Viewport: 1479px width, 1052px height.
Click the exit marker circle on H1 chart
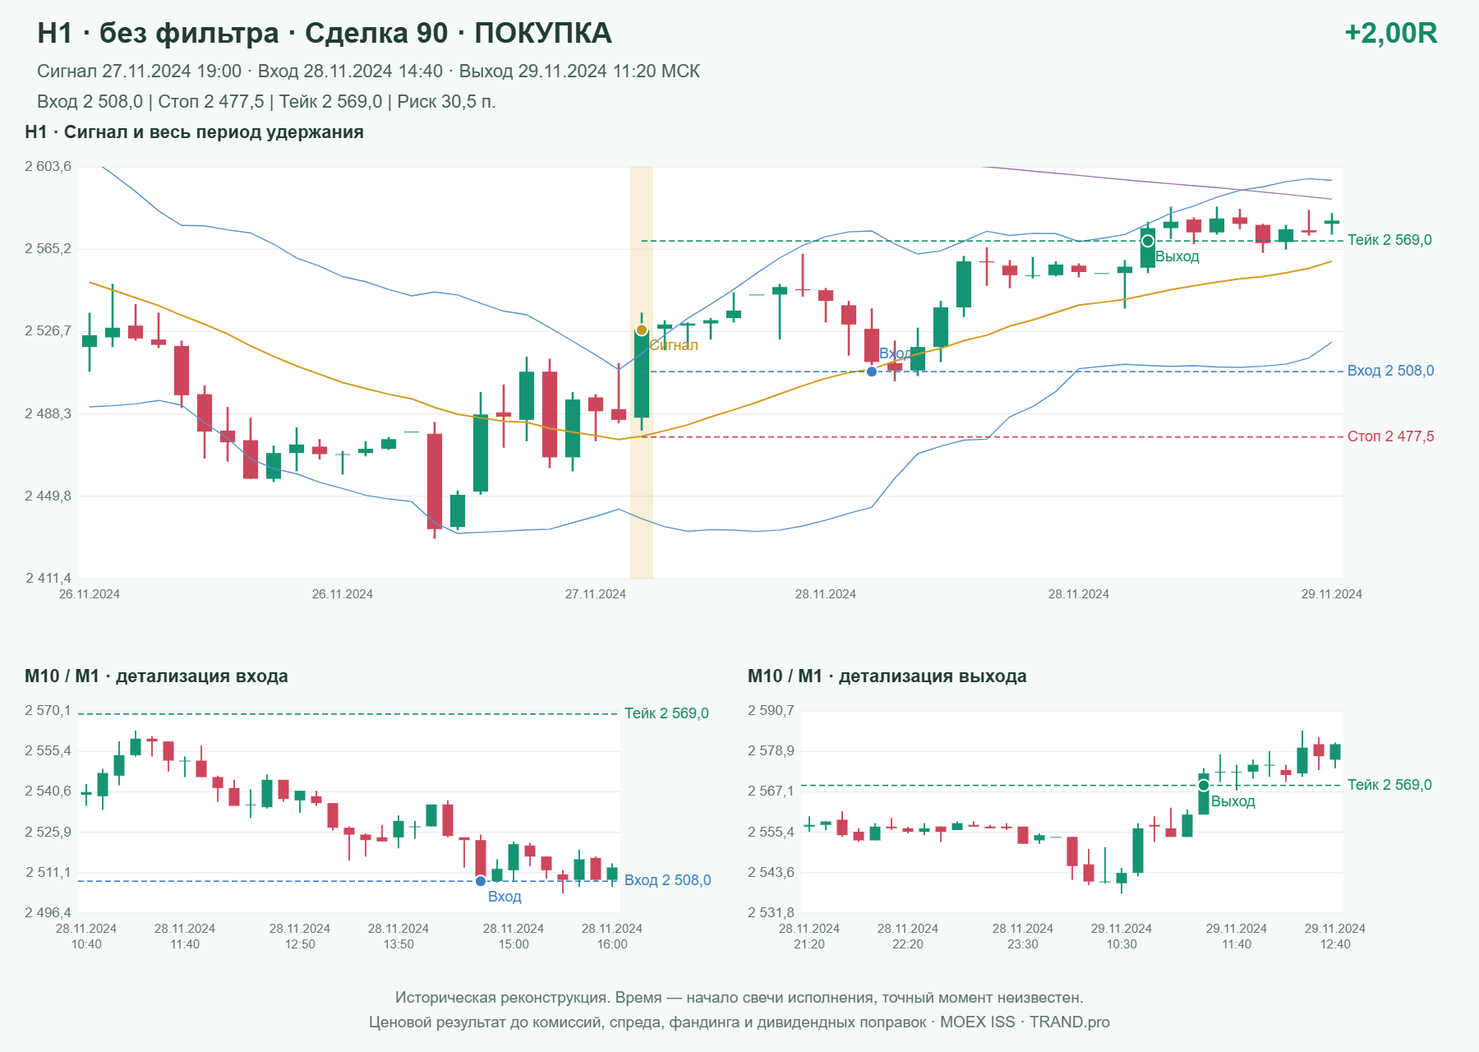pyautogui.click(x=1148, y=241)
